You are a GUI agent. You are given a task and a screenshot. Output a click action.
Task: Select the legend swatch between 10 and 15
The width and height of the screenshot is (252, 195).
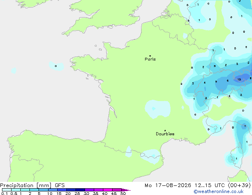coord(53,190)
